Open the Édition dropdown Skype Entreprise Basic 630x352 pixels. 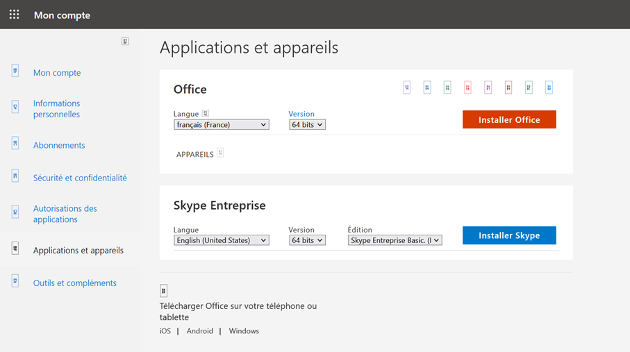click(395, 240)
